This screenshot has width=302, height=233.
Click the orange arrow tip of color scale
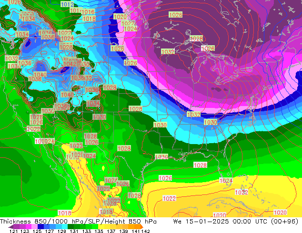click(142, 227)
